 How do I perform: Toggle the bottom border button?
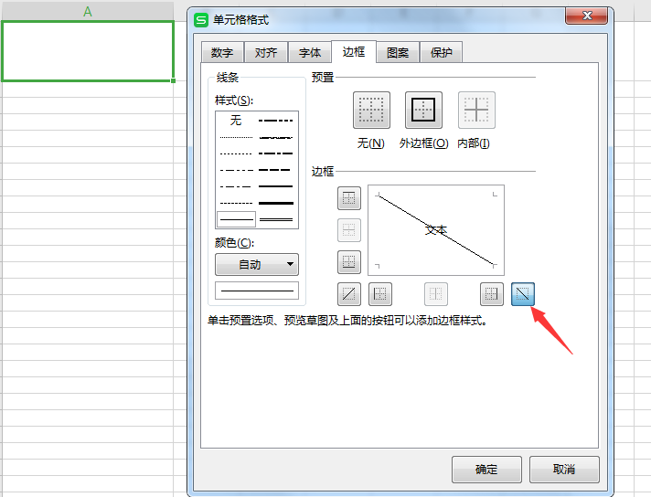(349, 262)
